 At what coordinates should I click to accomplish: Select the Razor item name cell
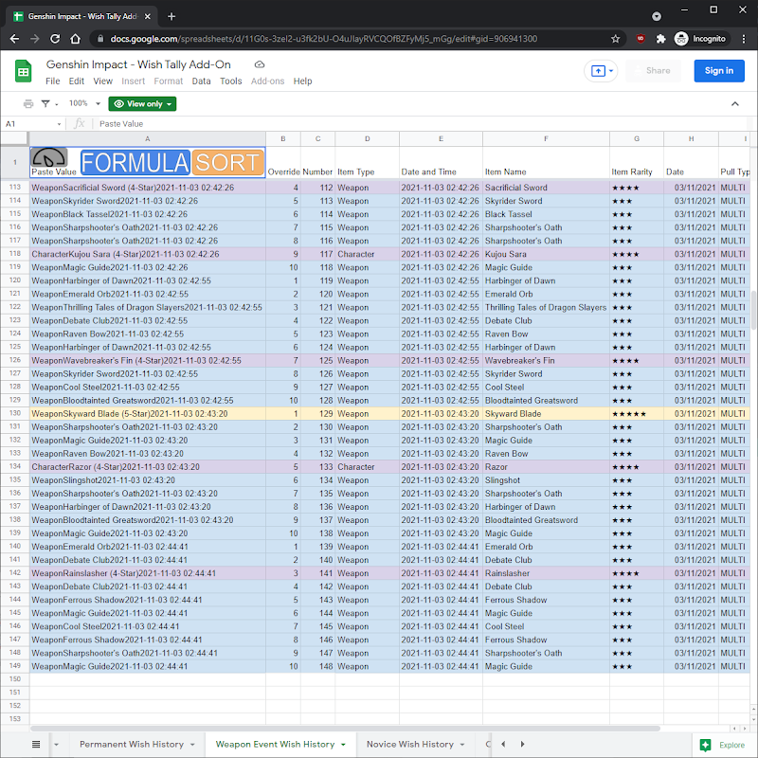pyautogui.click(x=546, y=467)
